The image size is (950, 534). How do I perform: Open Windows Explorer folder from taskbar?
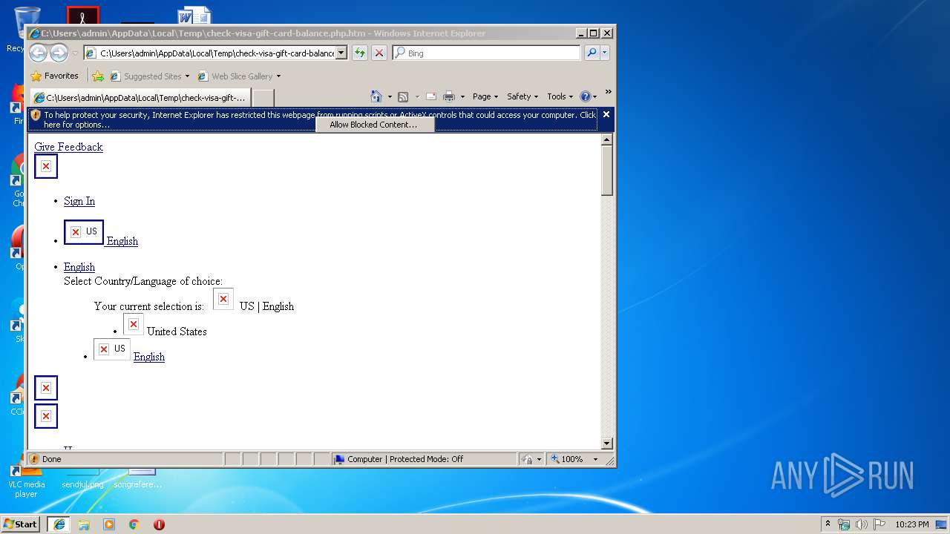pos(84,524)
